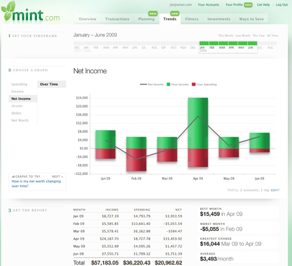Click the red Your Spending legend swatch
Viewport: 292px width, 266px height.
(193, 84)
